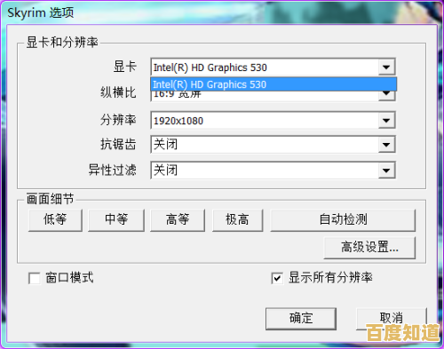
Task: Expand the 抗锯齿 dropdown arrow
Action: pos(386,145)
